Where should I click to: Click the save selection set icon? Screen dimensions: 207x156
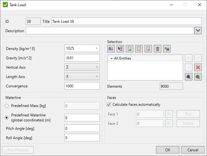(x=167, y=49)
